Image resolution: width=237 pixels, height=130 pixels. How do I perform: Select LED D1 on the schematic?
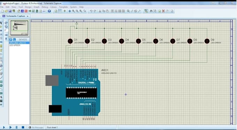[x=70, y=41]
